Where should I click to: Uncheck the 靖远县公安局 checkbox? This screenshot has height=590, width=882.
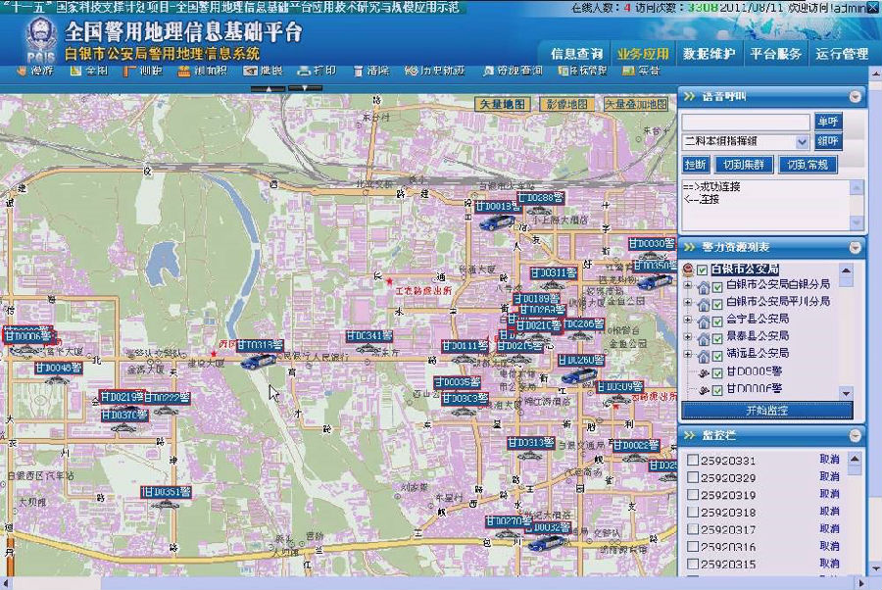(717, 356)
